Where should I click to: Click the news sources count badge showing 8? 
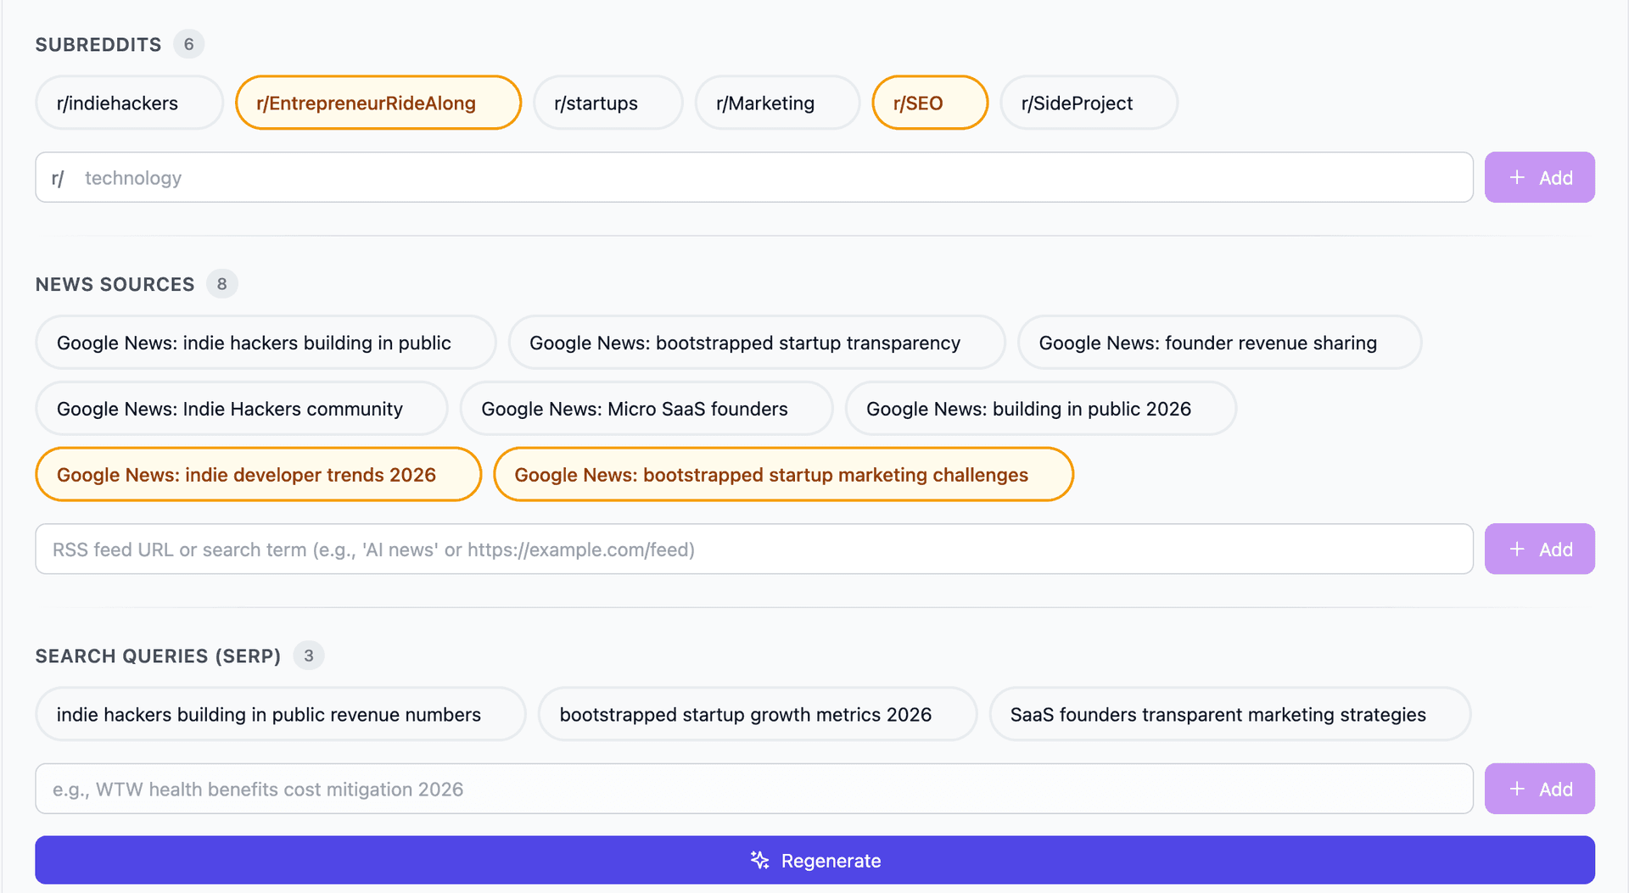(x=222, y=284)
